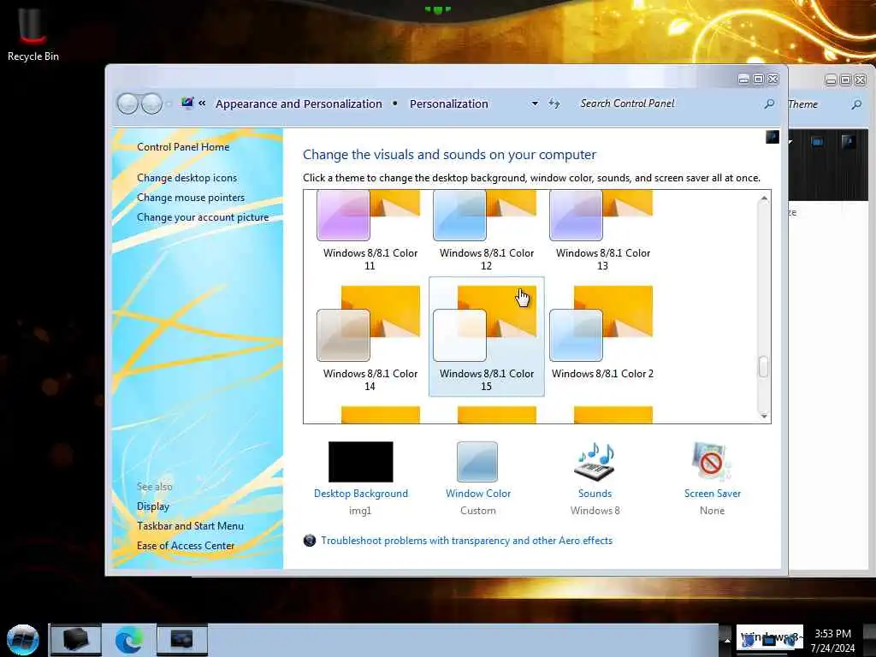Click the Sounds link
The width and height of the screenshot is (876, 657).
point(595,494)
